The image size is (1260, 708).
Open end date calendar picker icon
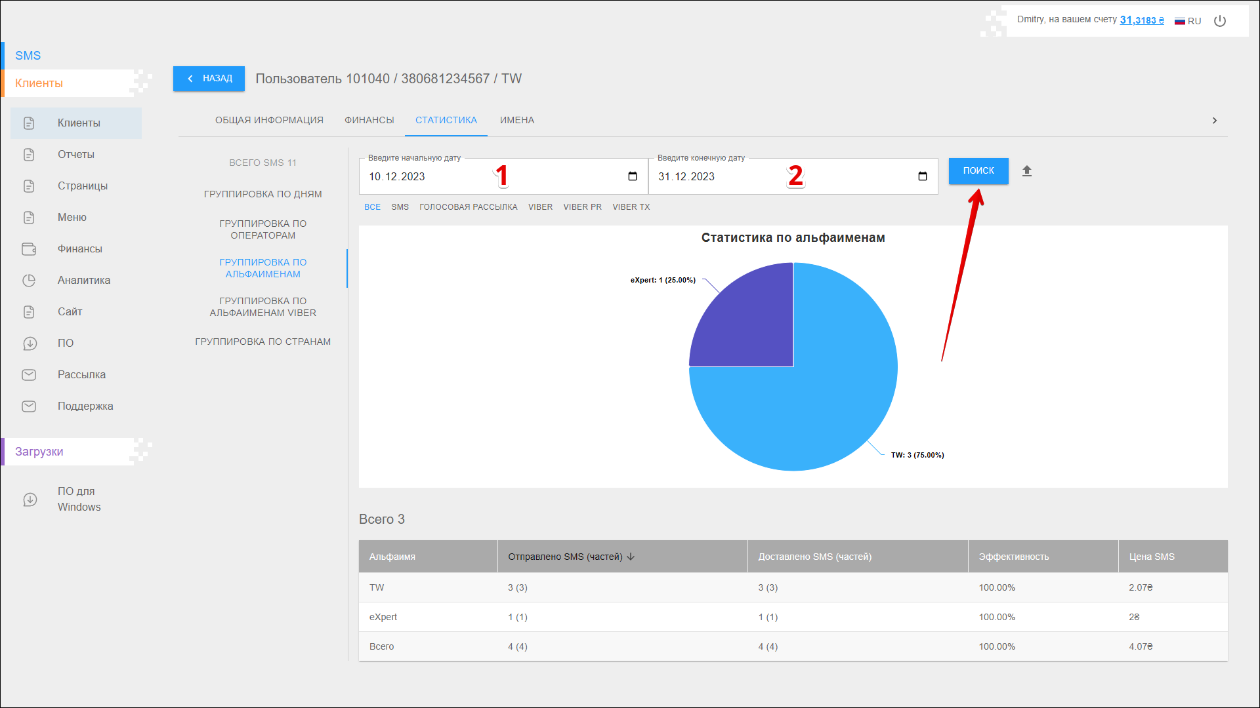coord(922,176)
